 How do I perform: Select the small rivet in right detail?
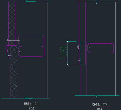click(80, 60)
